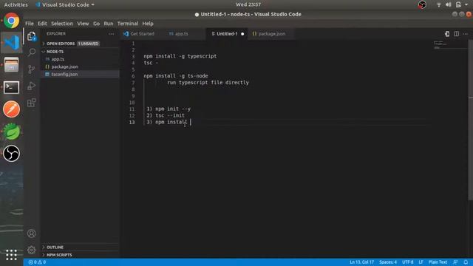The height and width of the screenshot is (266, 473).
Task: Click line 11 '1) npm init --y'
Action: pyautogui.click(x=169, y=109)
